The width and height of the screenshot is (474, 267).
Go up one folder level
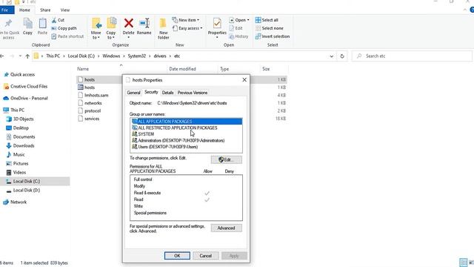tap(27, 56)
